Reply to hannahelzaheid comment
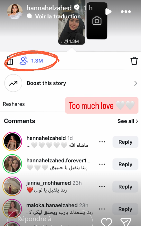 tap(125, 142)
